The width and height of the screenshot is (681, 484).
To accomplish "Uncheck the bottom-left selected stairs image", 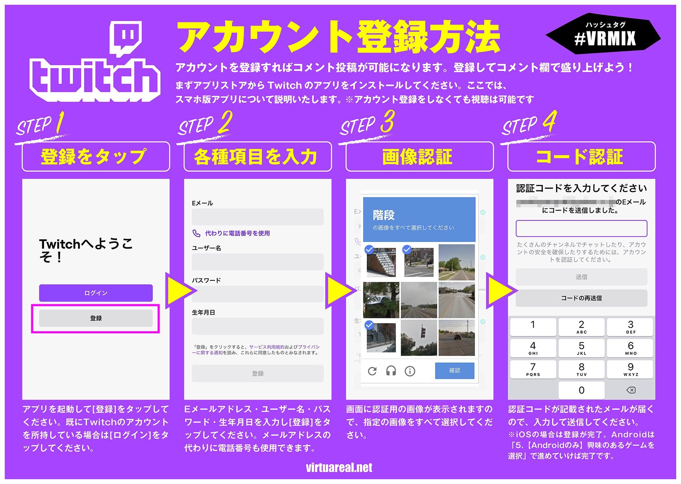I will click(x=381, y=338).
